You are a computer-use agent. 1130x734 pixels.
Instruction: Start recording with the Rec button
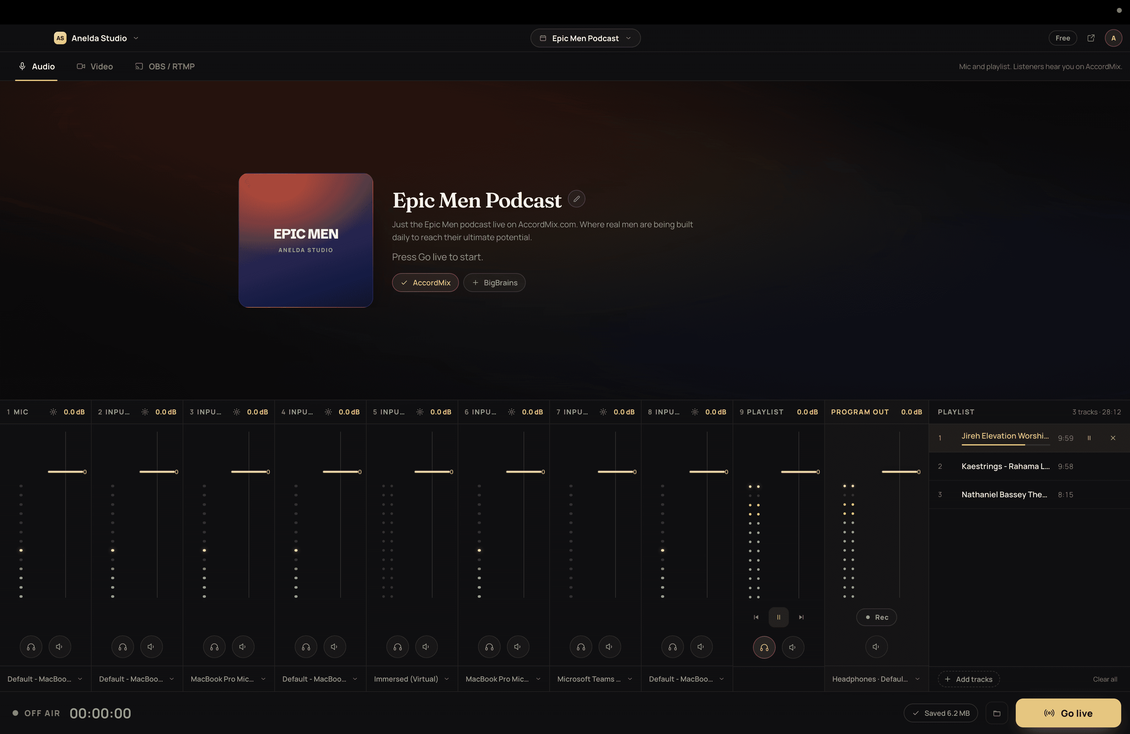click(876, 617)
